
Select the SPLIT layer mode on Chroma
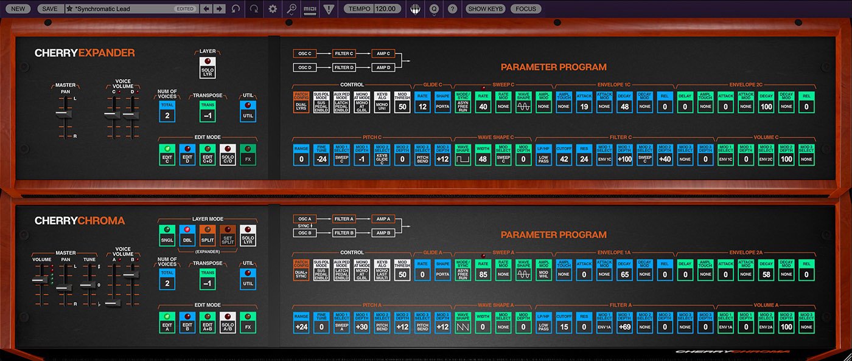click(x=208, y=235)
